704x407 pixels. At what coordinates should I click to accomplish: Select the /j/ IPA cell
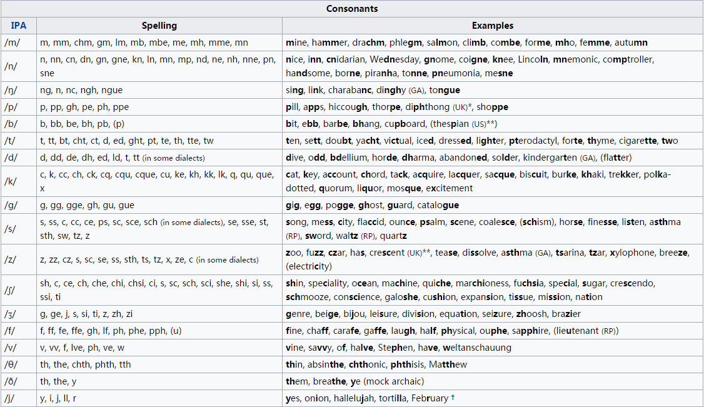(x=18, y=398)
